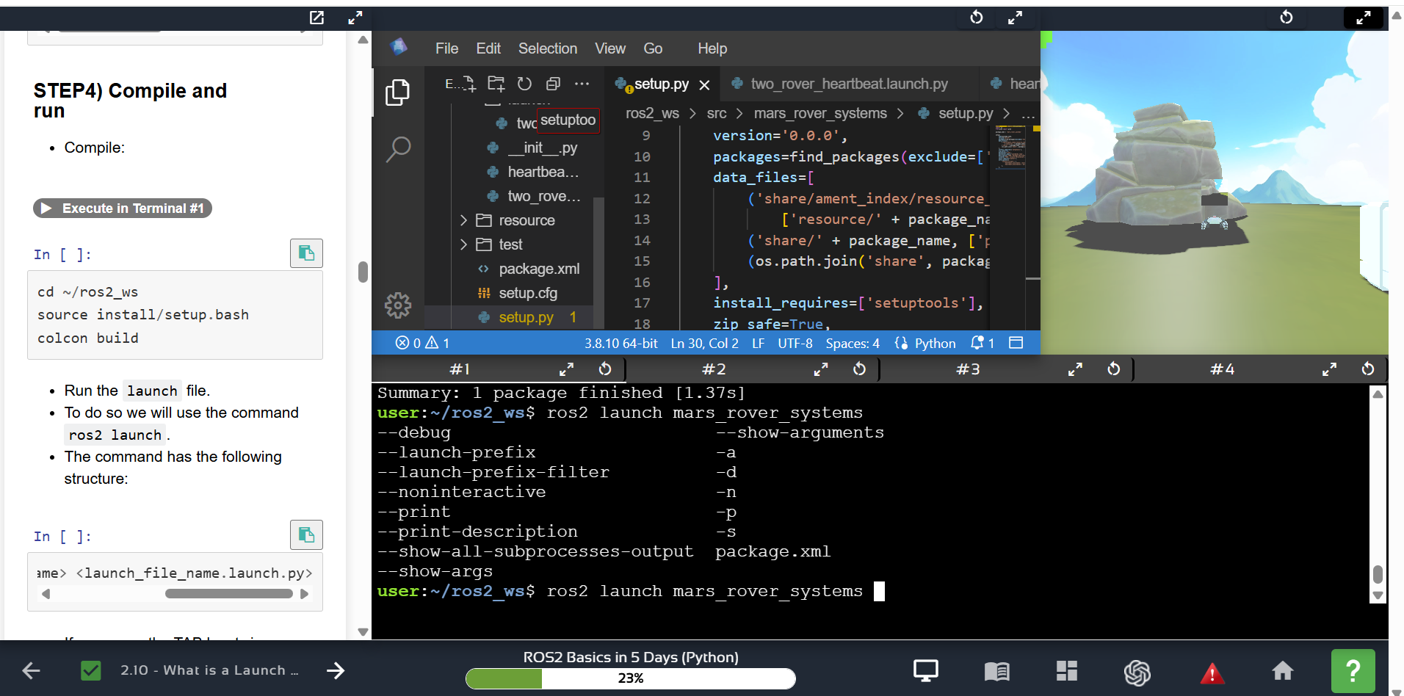The image size is (1404, 696).
Task: Click the New Folder icon in explorer
Action: pos(496,84)
